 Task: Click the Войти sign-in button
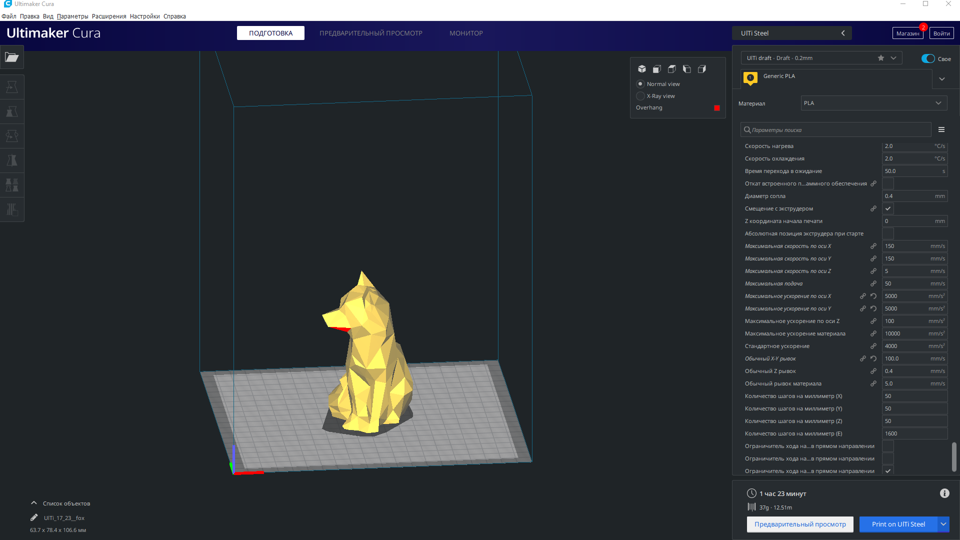tap(941, 33)
